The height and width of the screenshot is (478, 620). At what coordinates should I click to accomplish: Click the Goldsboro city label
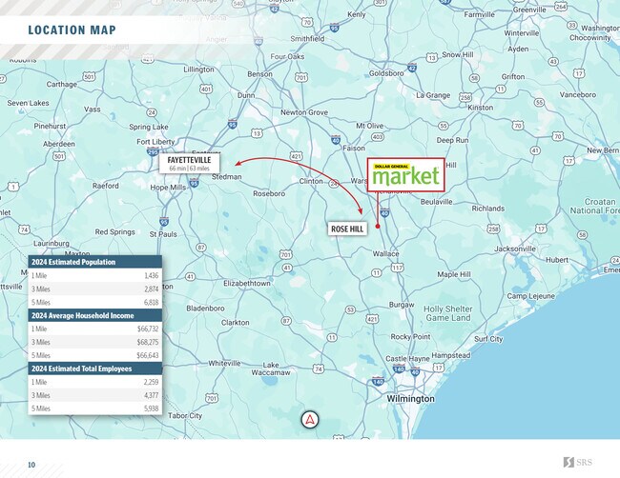(386, 72)
